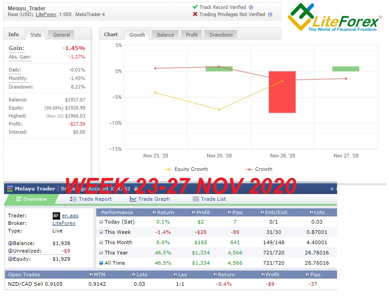Toggle the Today (Sat) row checkbox
This screenshot has height=296, width=389.
coord(101,222)
